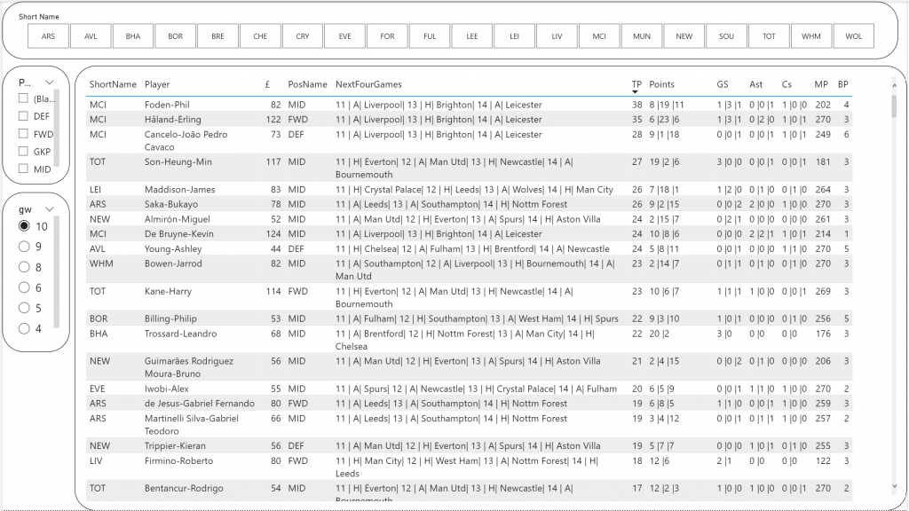Select the MCI short name button
Viewport: 909px width, 511px height.
[x=599, y=36]
